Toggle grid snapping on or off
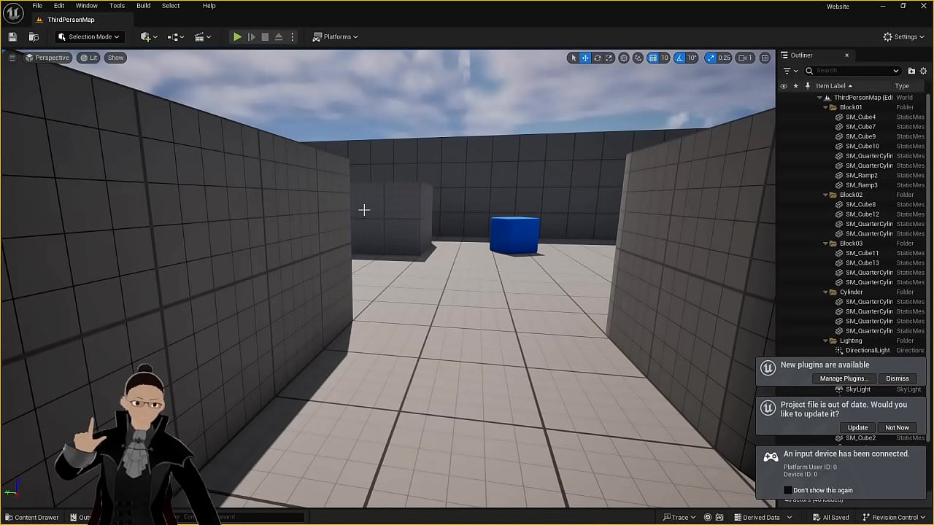 [653, 58]
